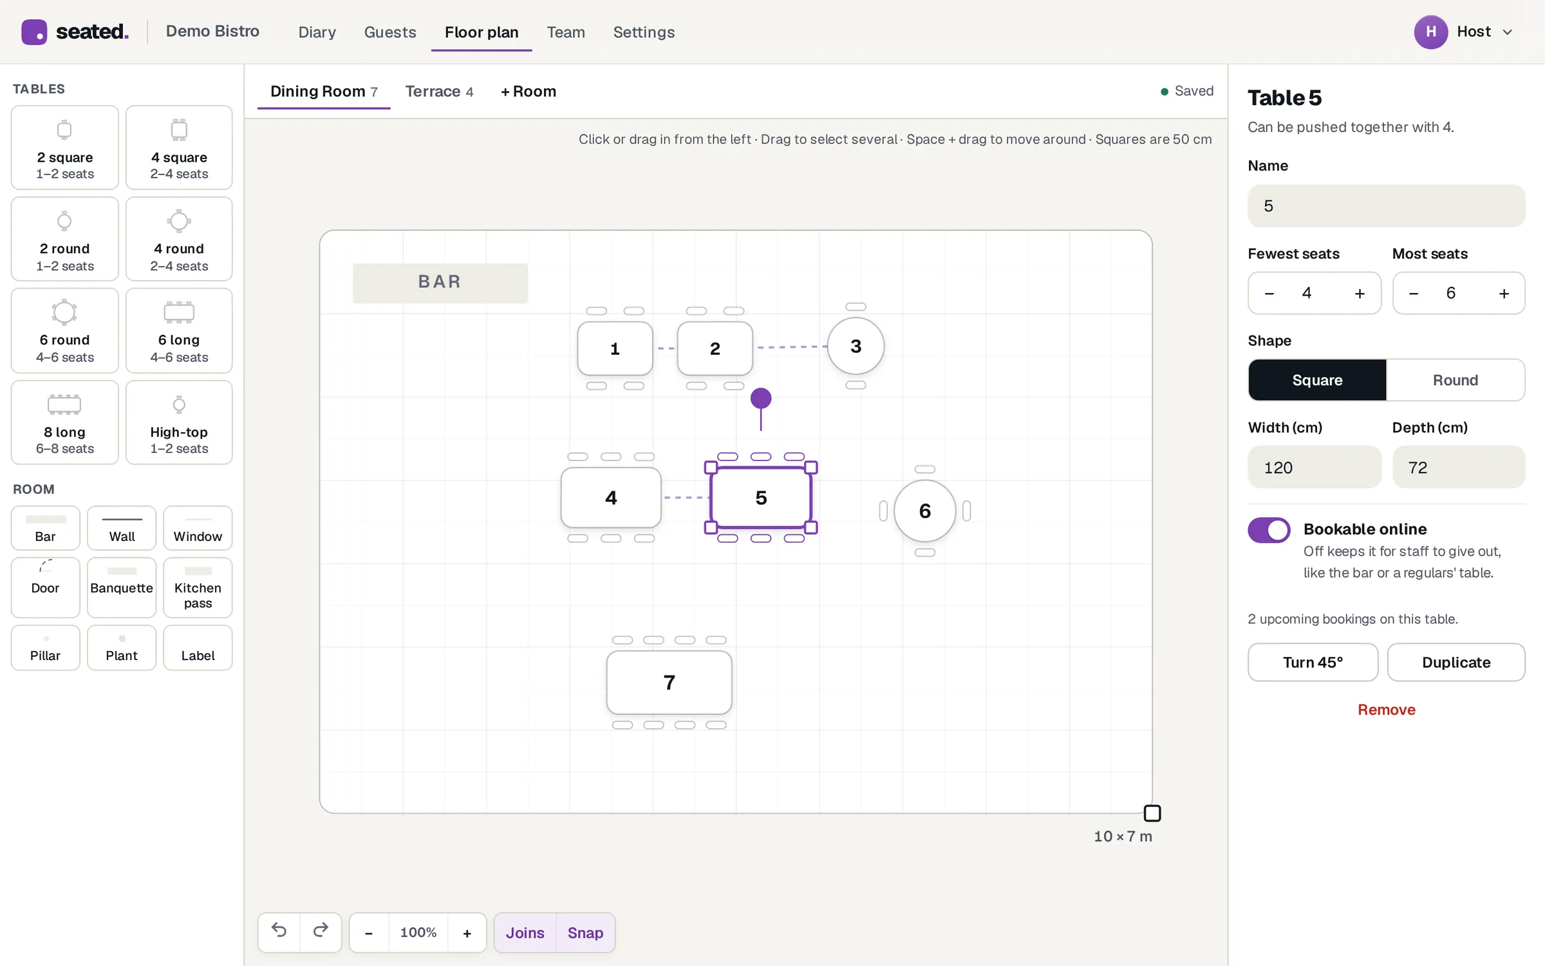Screen dimensions: 1545x966
Task: Click the Demo Bistro venue name
Action: pos(212,31)
